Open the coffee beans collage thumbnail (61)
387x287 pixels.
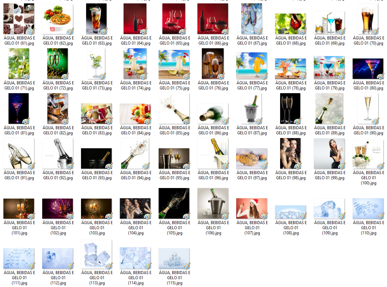pyautogui.click(x=19, y=19)
